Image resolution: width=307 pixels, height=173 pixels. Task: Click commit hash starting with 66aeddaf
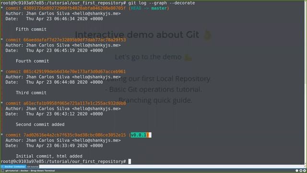[74, 40]
